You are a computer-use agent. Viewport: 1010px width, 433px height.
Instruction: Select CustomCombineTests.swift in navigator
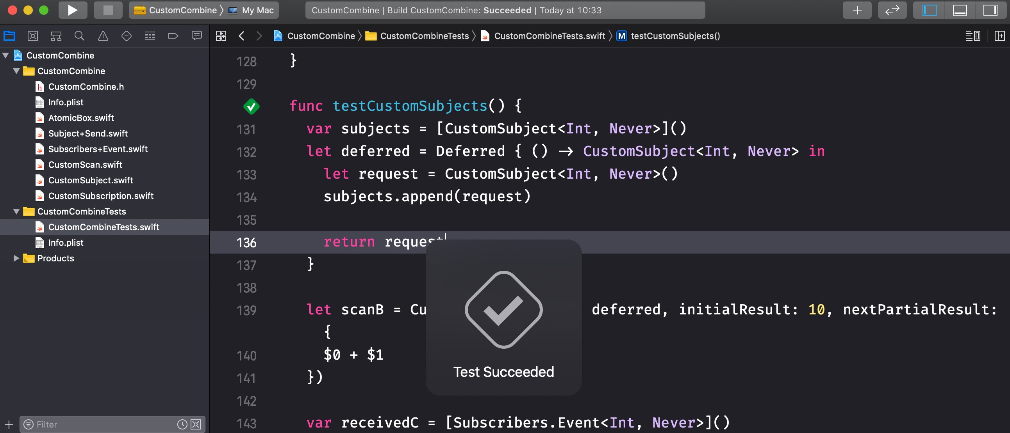(x=104, y=227)
